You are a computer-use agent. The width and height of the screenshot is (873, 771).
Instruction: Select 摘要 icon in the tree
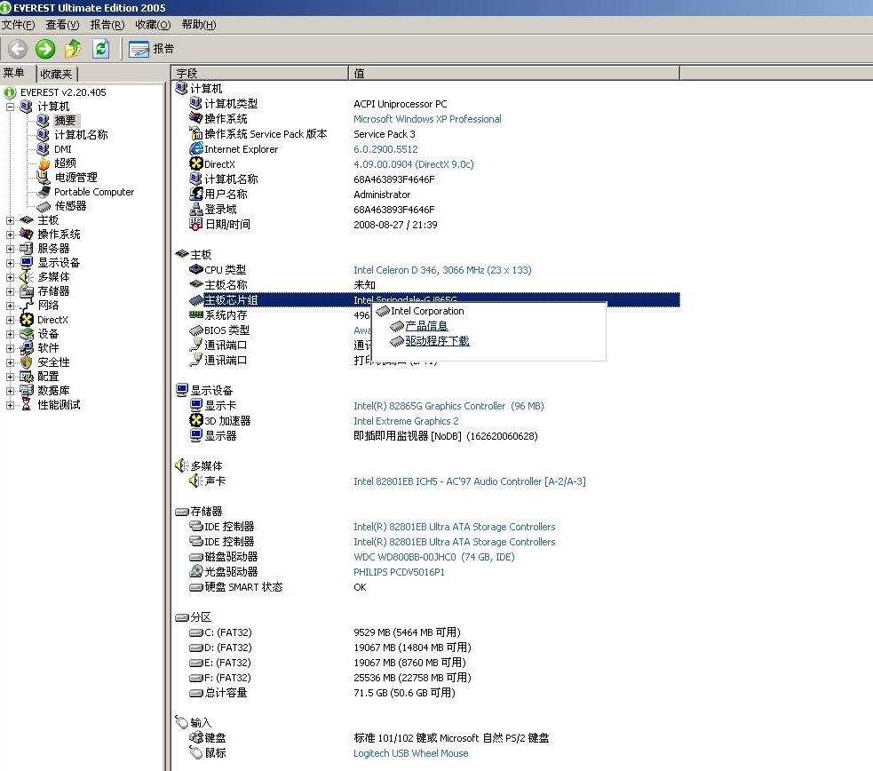coord(44,120)
